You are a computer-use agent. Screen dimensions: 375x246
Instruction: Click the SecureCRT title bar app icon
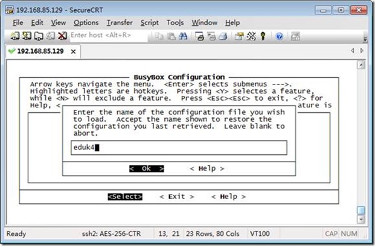click(10, 10)
